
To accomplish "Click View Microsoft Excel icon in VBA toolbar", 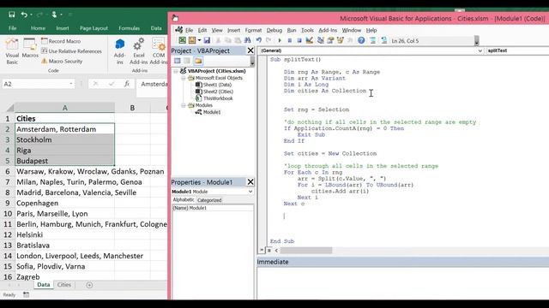I will [182, 40].
